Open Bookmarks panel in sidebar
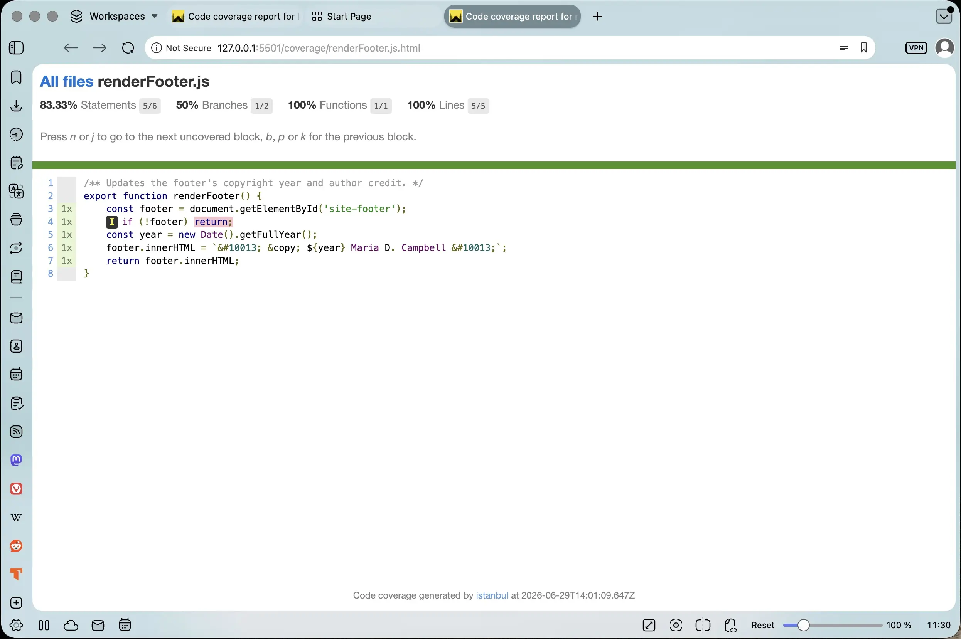Screen dimensions: 961x639 coord(16,77)
